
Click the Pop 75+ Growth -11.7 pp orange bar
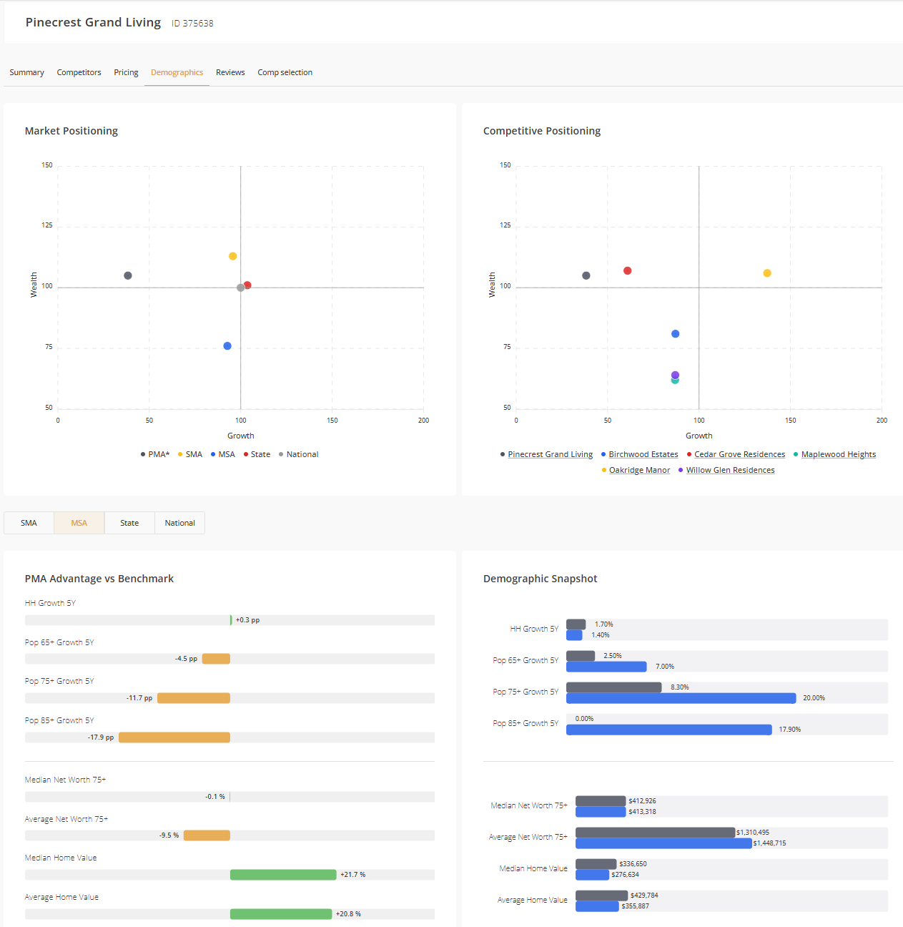pyautogui.click(x=194, y=698)
